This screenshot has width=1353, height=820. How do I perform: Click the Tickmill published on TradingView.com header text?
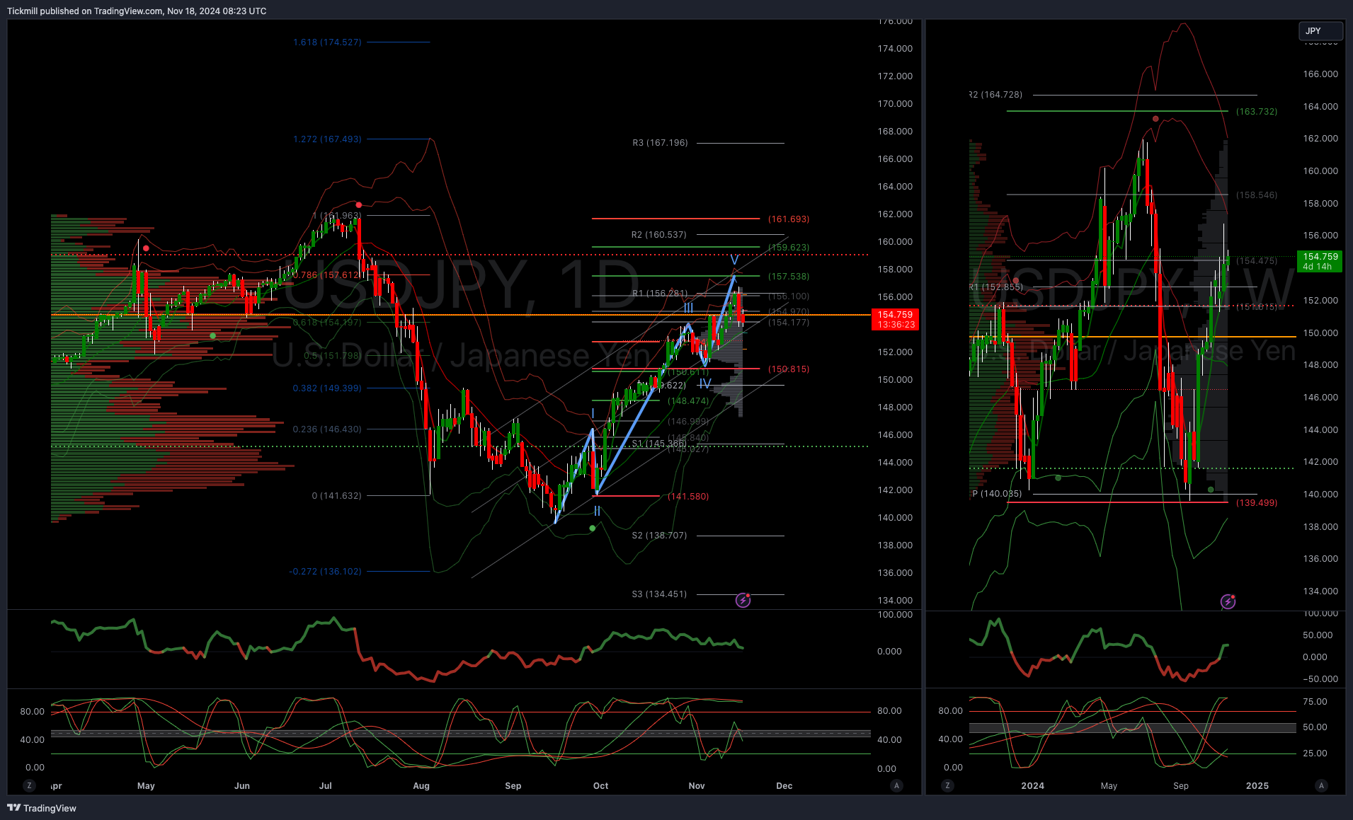(x=137, y=11)
